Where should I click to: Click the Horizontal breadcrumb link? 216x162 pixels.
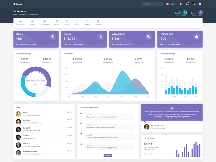pyautogui.click(x=23, y=14)
